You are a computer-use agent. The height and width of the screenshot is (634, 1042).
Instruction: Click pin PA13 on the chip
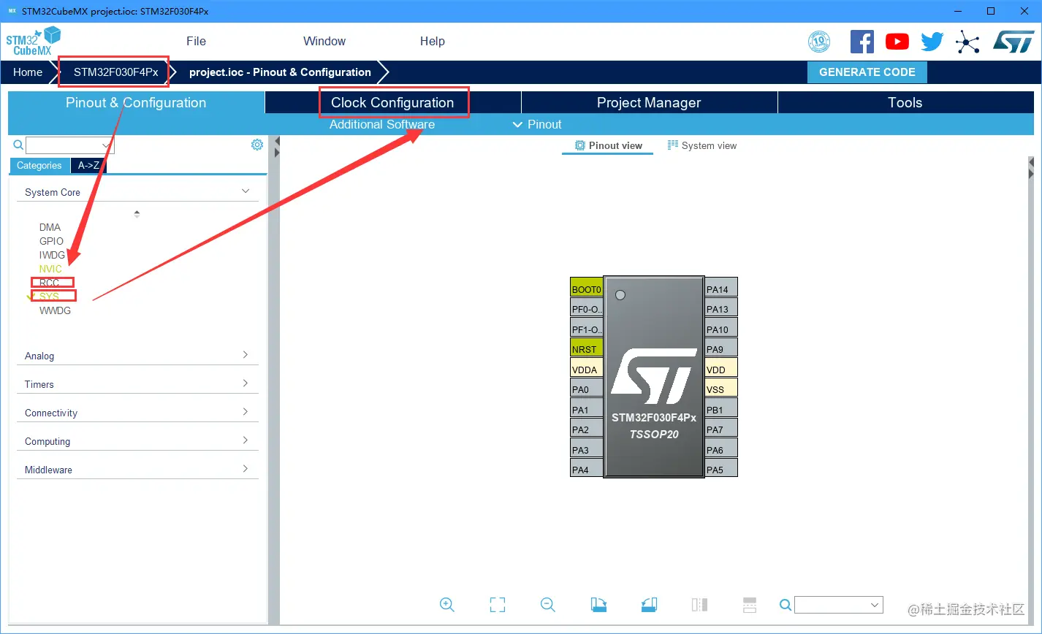coord(721,307)
